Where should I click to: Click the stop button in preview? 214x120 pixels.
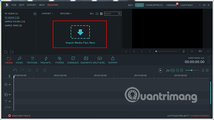[x=150, y=51]
